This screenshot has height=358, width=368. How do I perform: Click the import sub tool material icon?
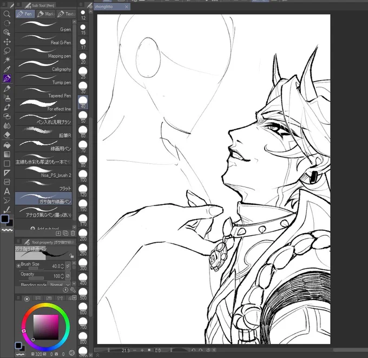(58, 233)
